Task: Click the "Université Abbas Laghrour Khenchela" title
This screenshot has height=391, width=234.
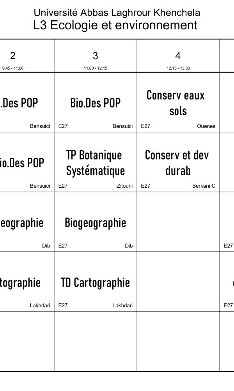Action: coord(117,13)
